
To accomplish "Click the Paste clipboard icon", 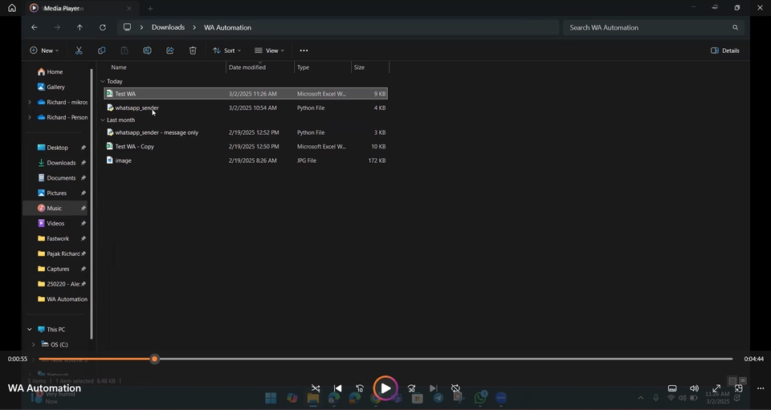I will [x=124, y=51].
